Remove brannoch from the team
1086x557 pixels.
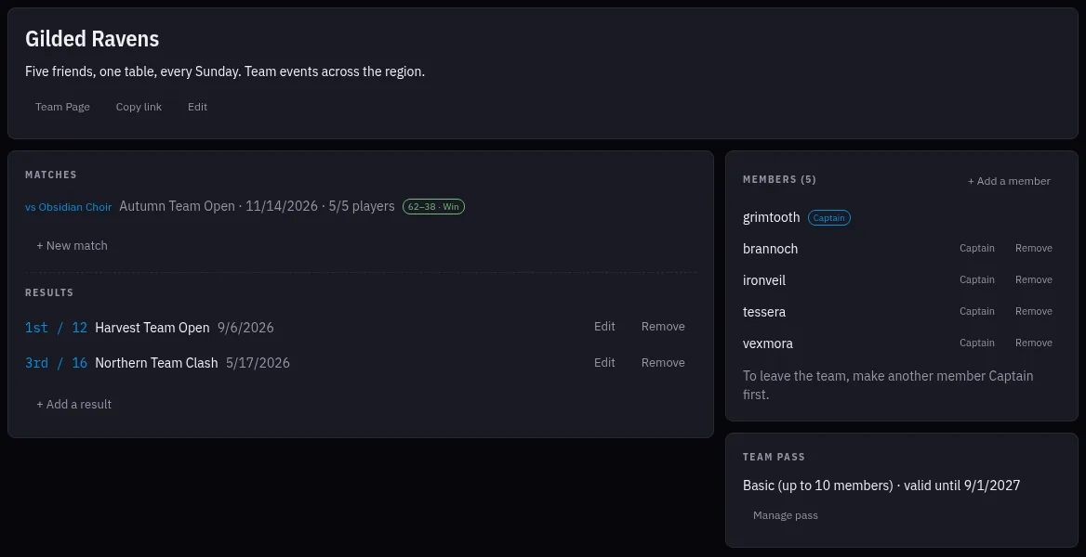[x=1034, y=249]
